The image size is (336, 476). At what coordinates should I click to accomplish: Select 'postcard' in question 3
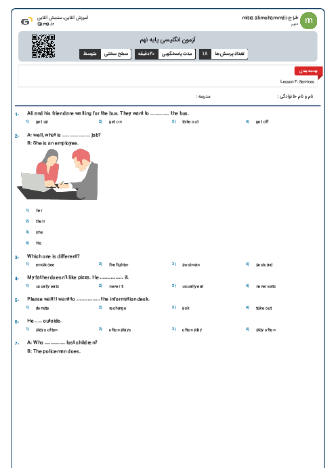(x=264, y=264)
